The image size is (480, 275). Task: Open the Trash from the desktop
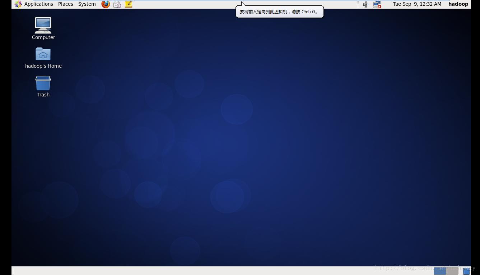(x=43, y=83)
